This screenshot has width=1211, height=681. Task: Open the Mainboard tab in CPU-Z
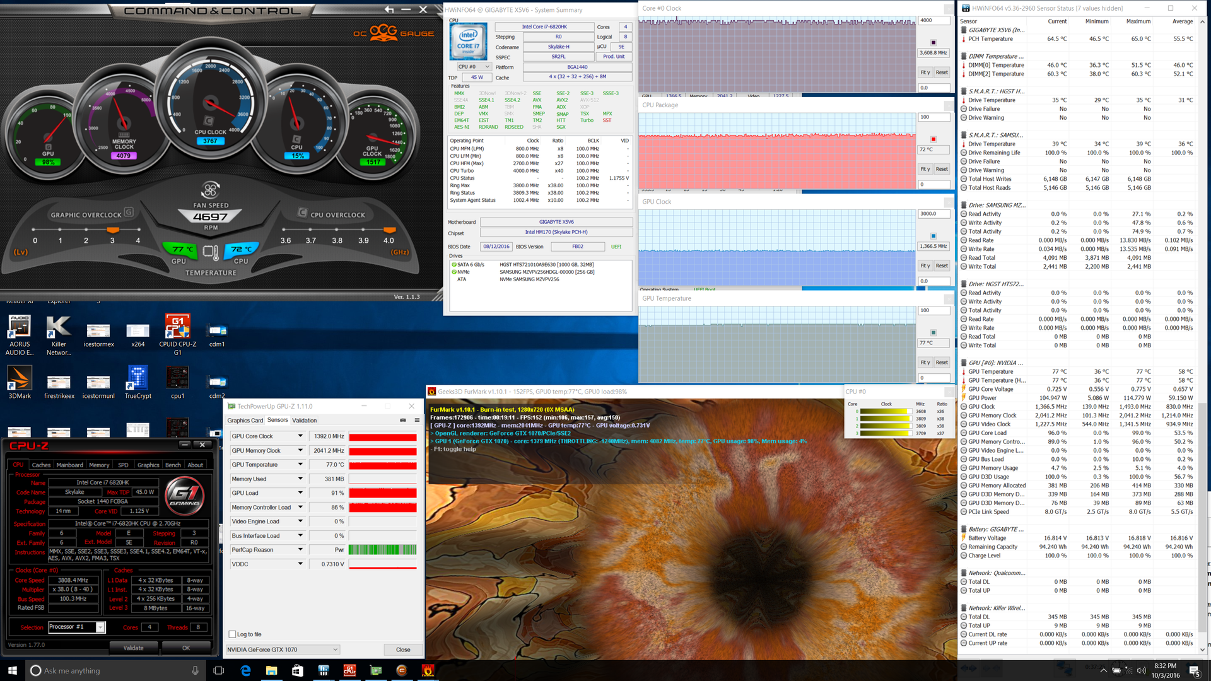69,465
